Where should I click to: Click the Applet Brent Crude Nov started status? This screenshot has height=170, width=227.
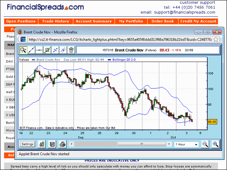44,154
